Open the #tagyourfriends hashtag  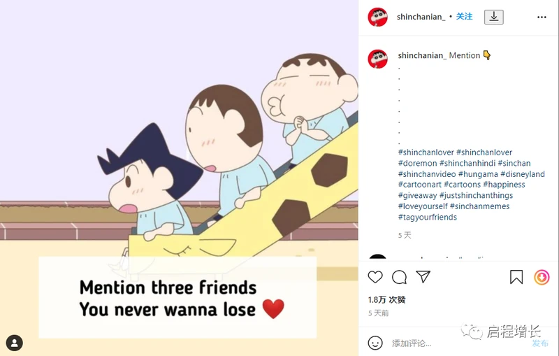pyautogui.click(x=427, y=217)
